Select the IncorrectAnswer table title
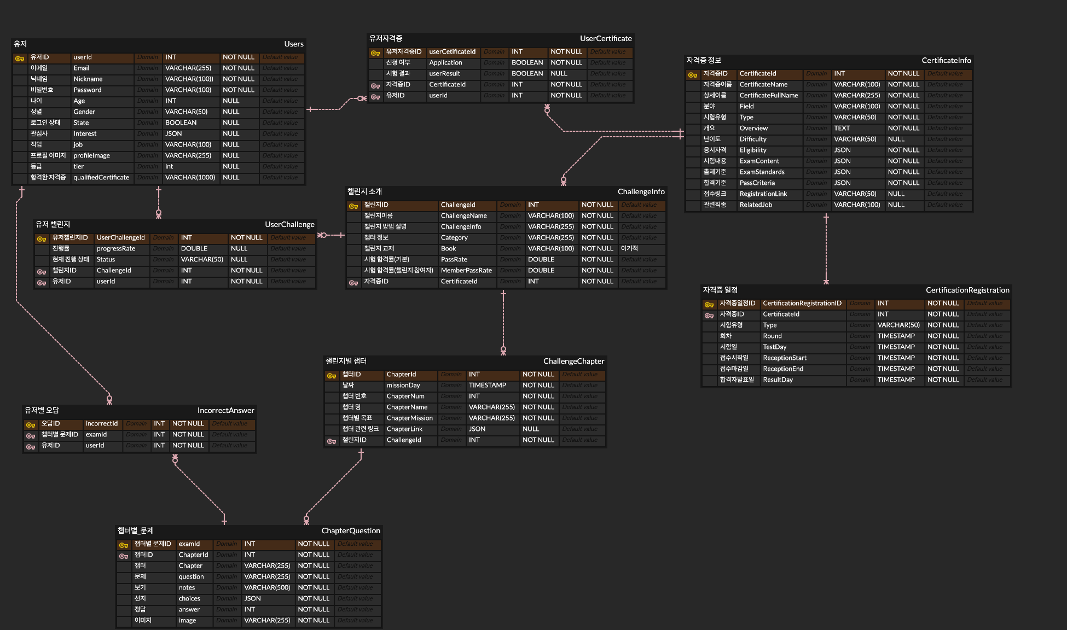 225,410
